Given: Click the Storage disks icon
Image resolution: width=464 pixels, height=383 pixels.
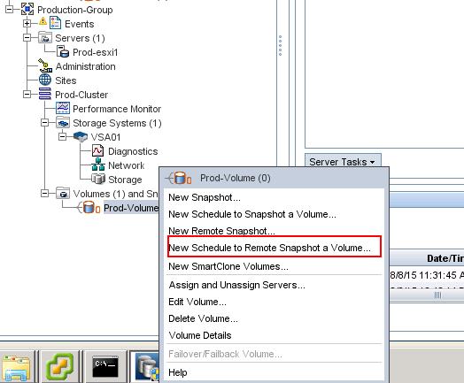Looking at the screenshot, I should 98,179.
